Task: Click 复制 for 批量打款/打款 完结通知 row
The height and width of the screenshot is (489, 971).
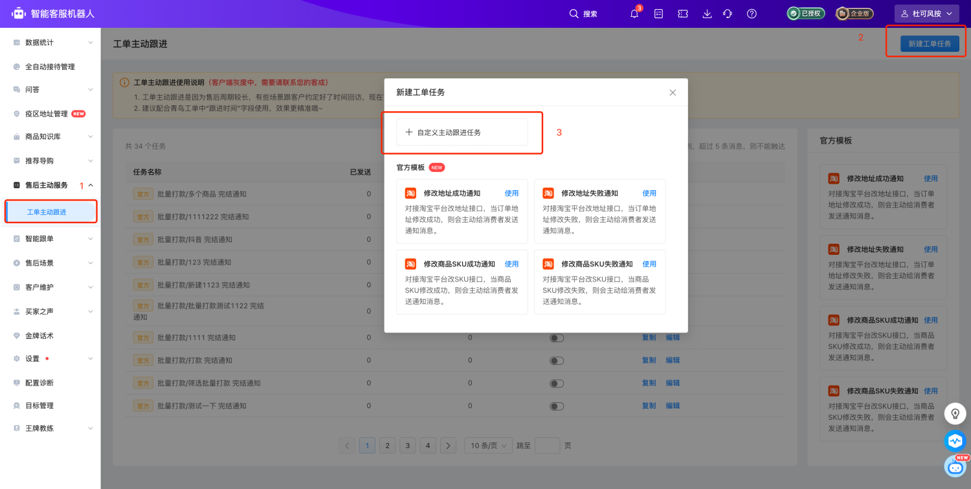Action: pyautogui.click(x=649, y=360)
